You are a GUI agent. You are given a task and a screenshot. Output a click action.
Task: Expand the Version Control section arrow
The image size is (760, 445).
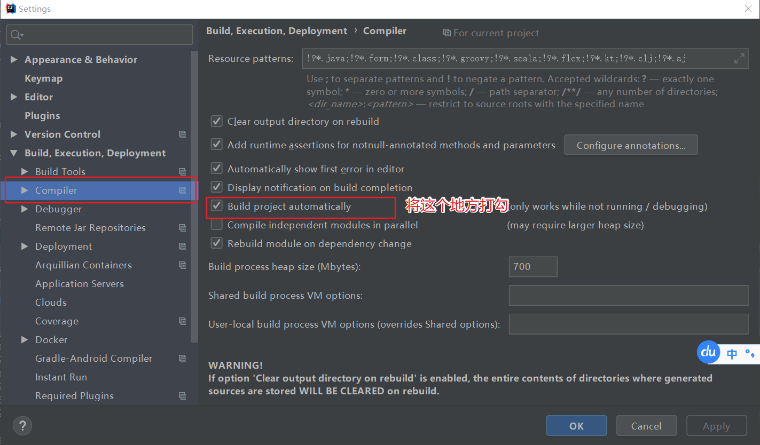14,134
